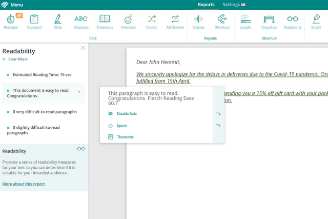
Task: Click the Ignore circle-x icon
Action: tap(110, 126)
